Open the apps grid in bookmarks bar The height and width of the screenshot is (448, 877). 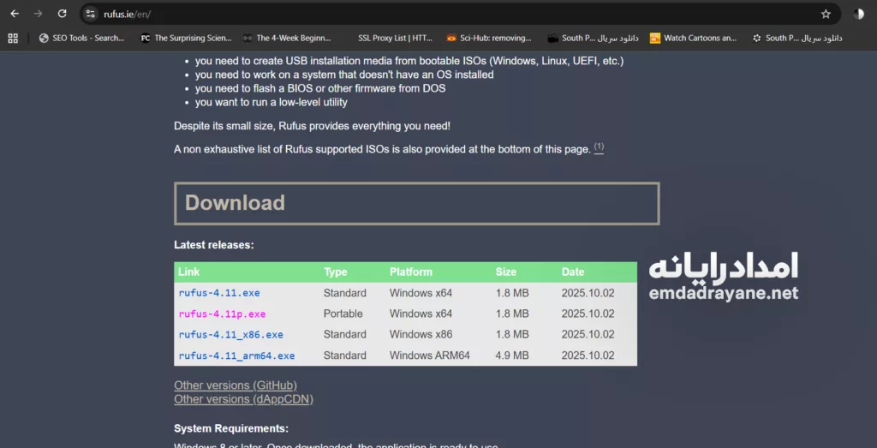[x=13, y=38]
